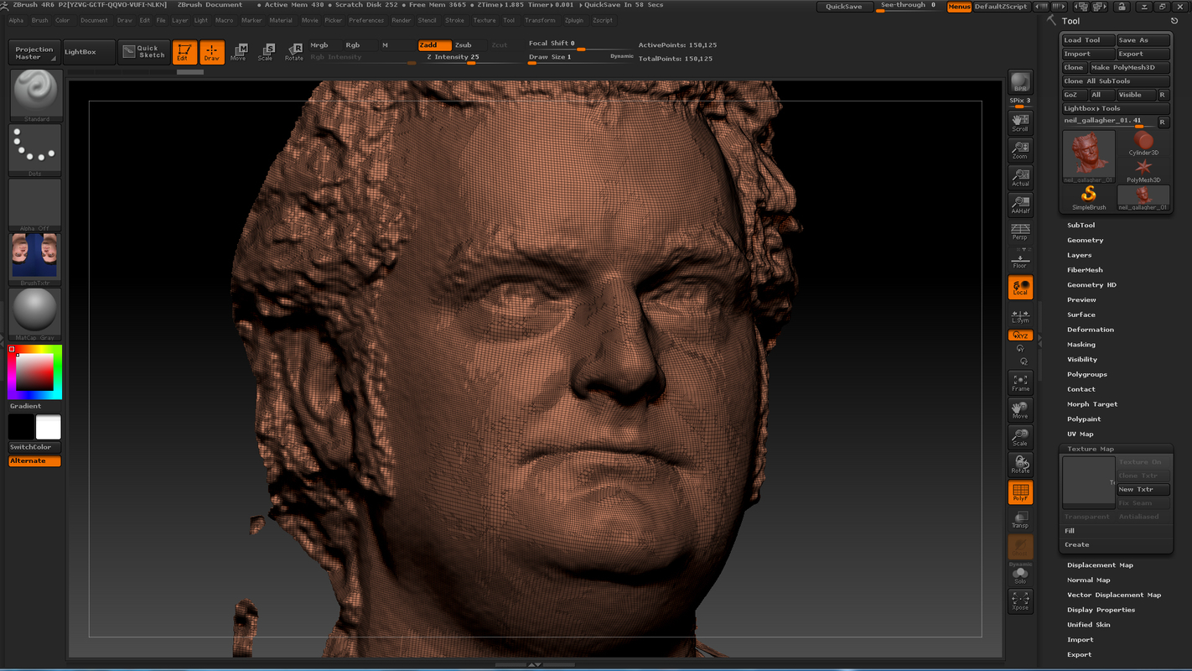Toggle wireframe with the PolyF icon
1192x671 pixels.
pos(1019,492)
